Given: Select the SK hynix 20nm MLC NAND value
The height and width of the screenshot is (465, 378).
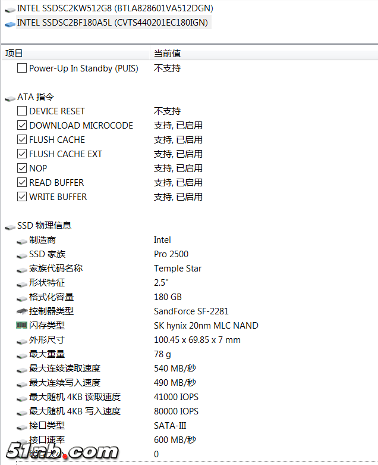Looking at the screenshot, I should tap(206, 326).
